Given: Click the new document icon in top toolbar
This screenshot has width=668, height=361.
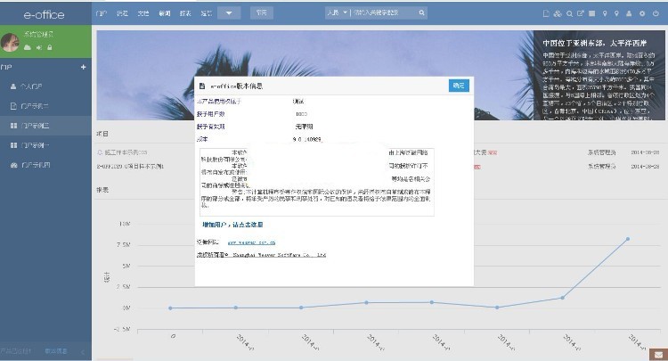Looking at the screenshot, I should (544, 13).
